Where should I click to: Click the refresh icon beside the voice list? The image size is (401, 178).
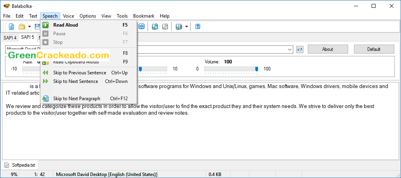[x=300, y=49]
